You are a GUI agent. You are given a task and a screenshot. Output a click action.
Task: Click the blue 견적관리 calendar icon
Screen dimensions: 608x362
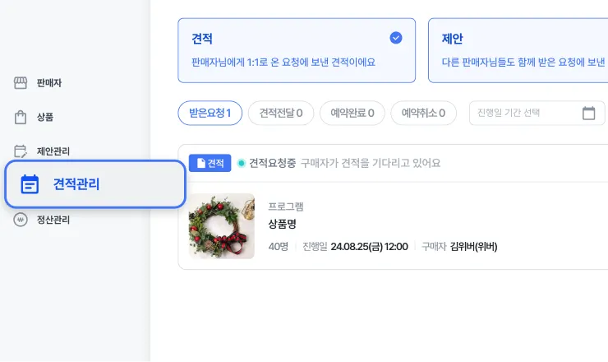pyautogui.click(x=30, y=184)
